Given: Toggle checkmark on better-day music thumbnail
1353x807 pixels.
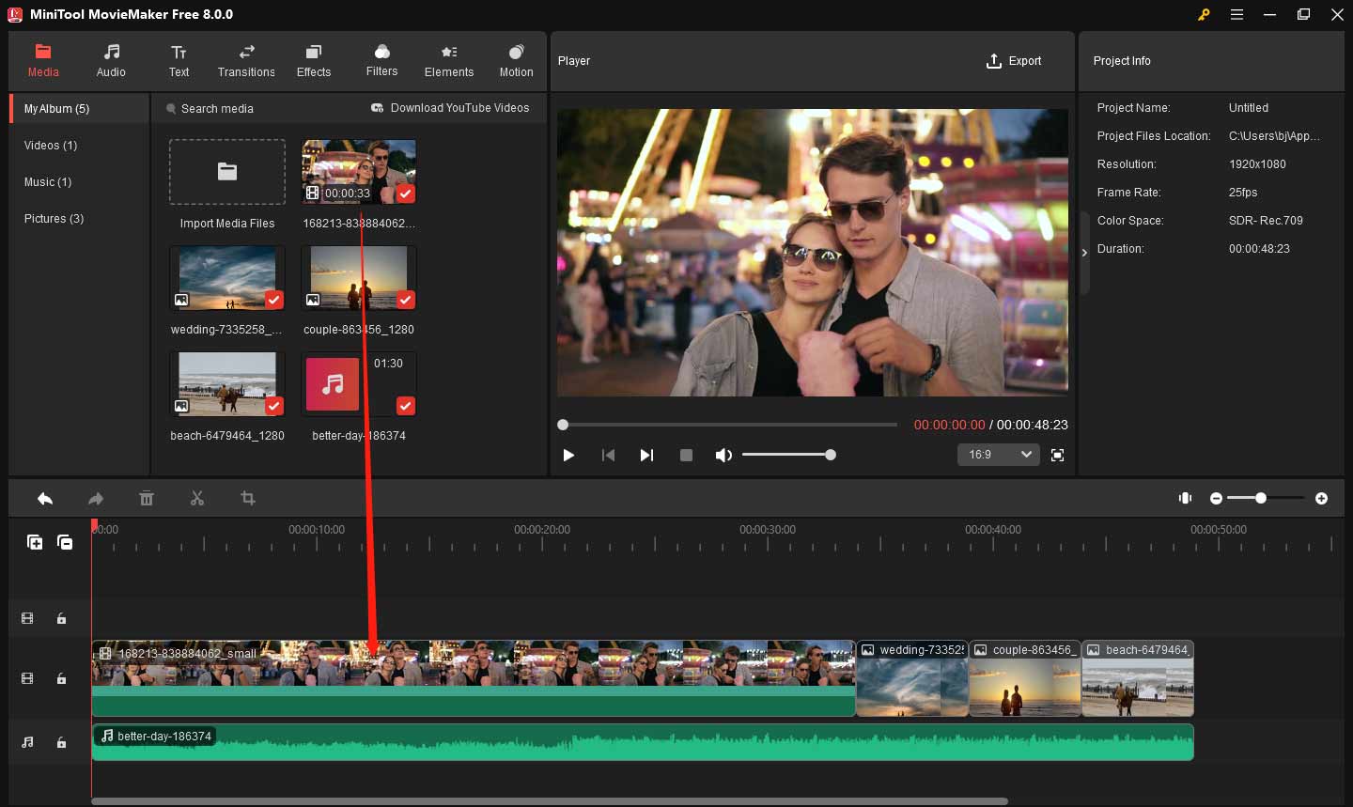Looking at the screenshot, I should click(x=405, y=406).
